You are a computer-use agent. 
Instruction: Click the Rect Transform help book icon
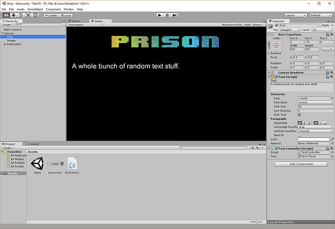(328, 34)
